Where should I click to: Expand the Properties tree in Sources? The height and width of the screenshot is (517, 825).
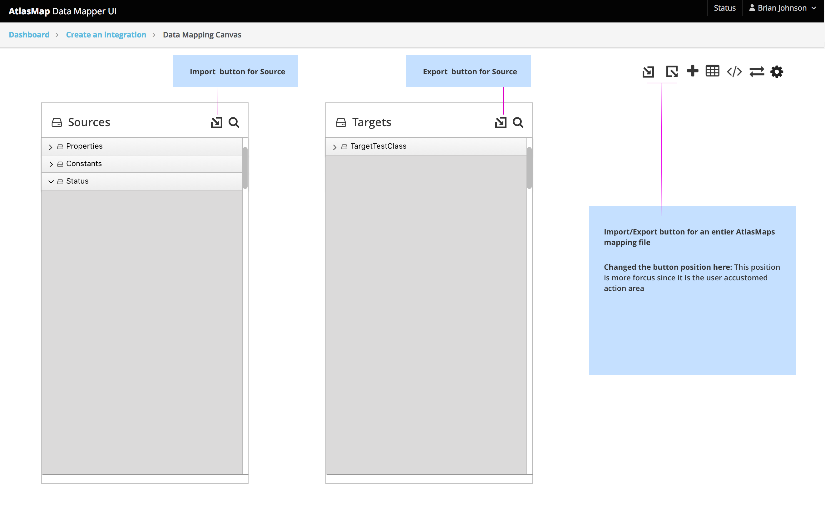point(51,146)
